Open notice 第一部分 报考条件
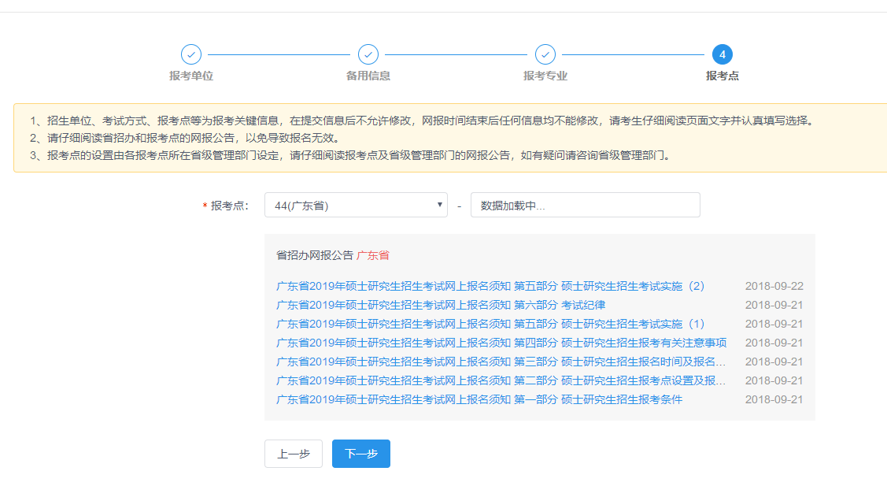Image resolution: width=887 pixels, height=486 pixels. (479, 399)
